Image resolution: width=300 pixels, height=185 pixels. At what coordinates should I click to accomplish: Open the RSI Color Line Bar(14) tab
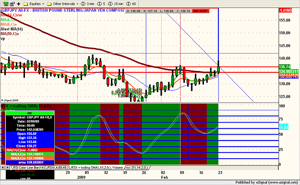pyautogui.click(x=29, y=168)
